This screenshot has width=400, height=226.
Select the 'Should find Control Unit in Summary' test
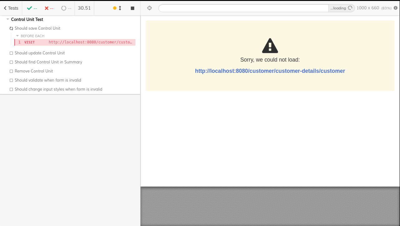pos(48,62)
